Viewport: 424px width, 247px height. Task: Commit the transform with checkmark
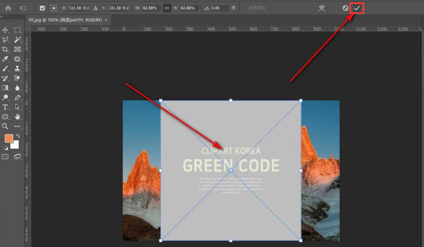point(357,8)
